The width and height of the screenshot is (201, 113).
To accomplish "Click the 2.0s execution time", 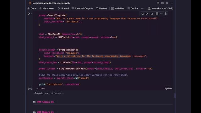I will (42, 89).
